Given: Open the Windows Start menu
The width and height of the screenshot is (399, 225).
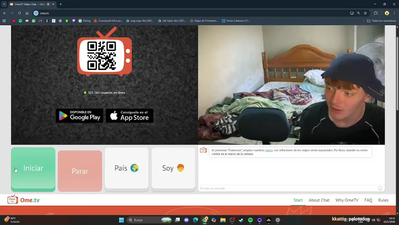Looking at the screenshot, I should click(121, 220).
